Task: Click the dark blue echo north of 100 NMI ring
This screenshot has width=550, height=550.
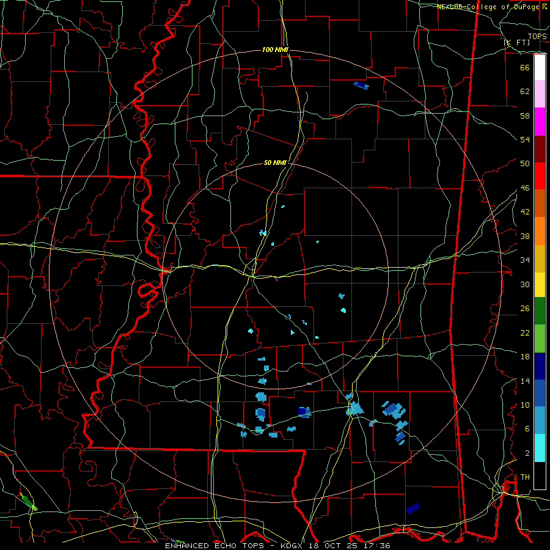Action: click(361, 85)
